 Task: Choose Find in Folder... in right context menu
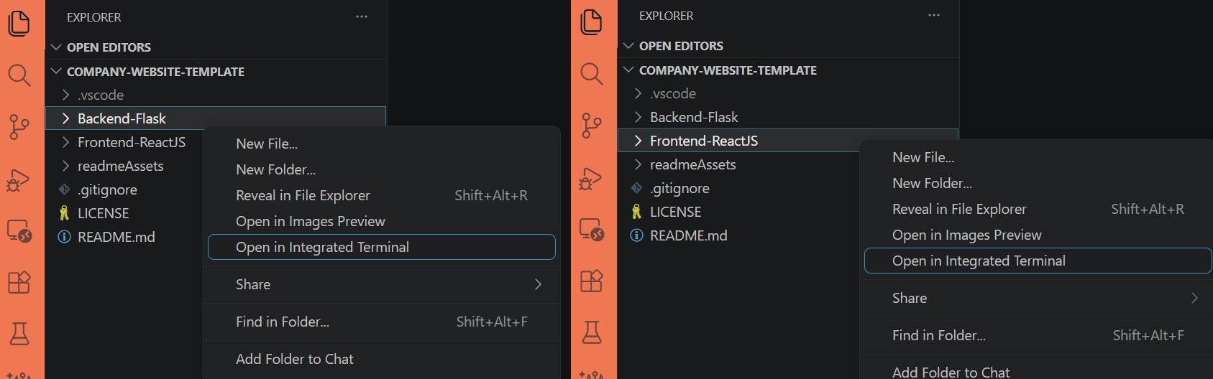(x=1038, y=335)
